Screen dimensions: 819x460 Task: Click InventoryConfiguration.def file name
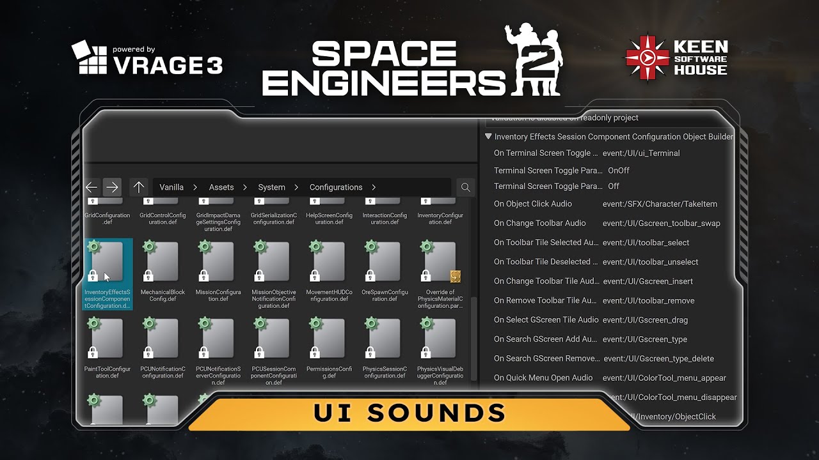click(x=440, y=218)
